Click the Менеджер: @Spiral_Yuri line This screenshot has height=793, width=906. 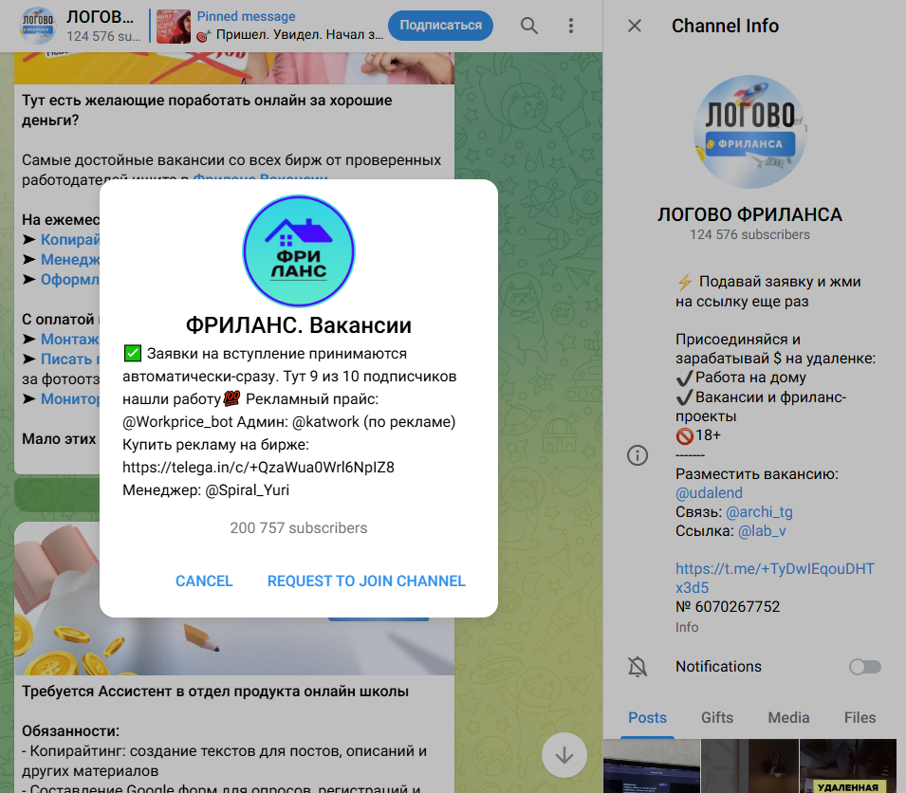[206, 489]
